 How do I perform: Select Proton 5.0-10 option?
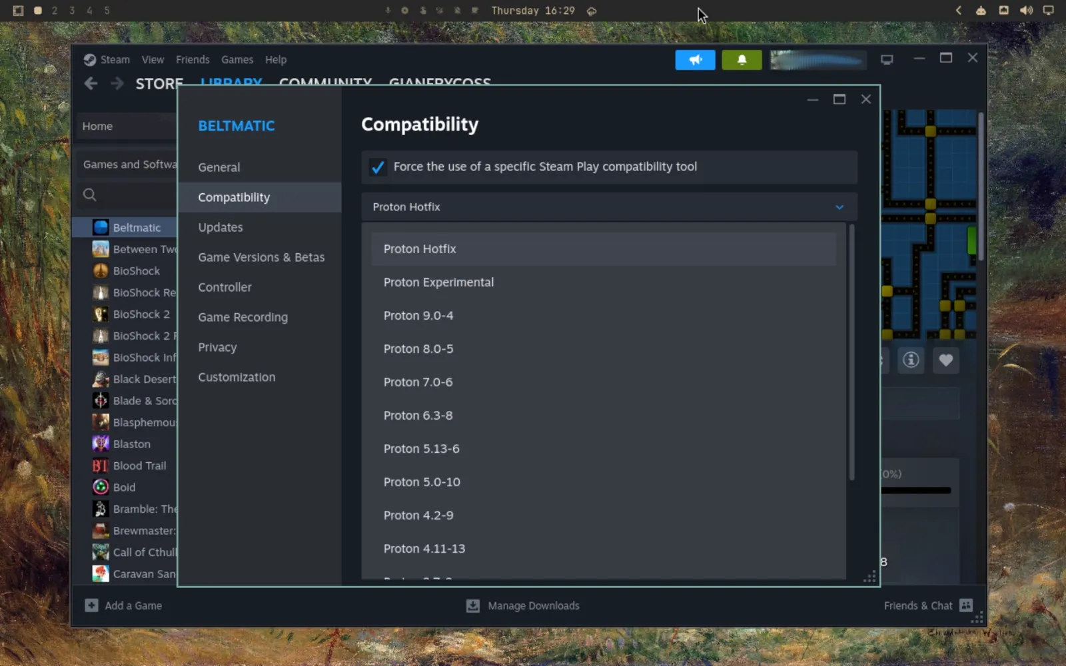coord(604,482)
